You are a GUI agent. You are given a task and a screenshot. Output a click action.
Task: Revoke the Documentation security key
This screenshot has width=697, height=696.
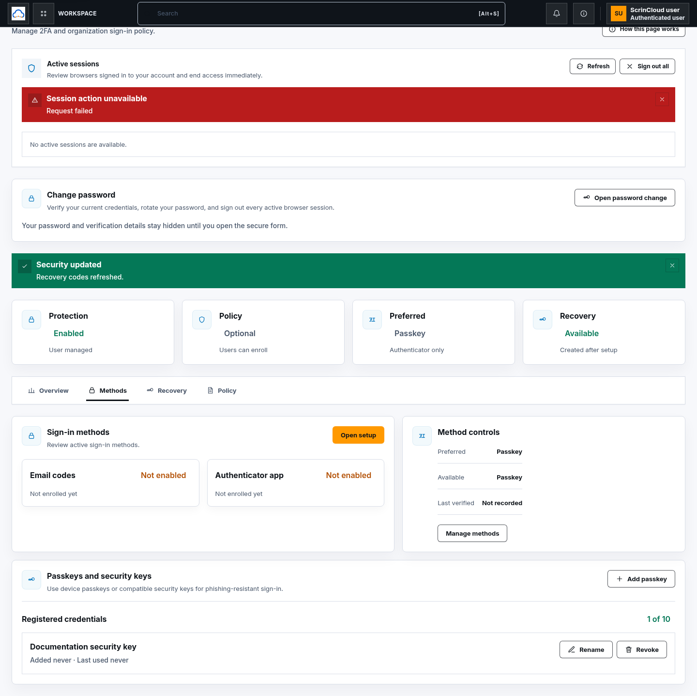[x=642, y=650]
